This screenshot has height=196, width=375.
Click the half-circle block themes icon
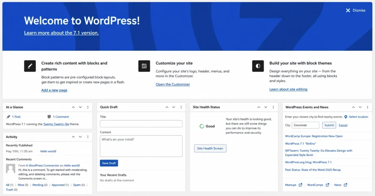258,66
